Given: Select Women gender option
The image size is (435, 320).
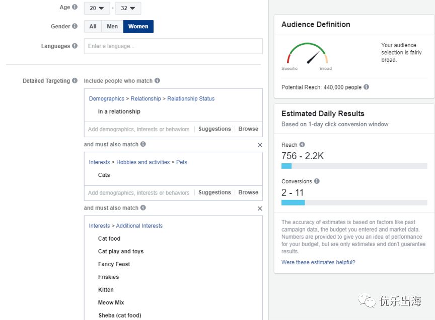Looking at the screenshot, I should 138,27.
